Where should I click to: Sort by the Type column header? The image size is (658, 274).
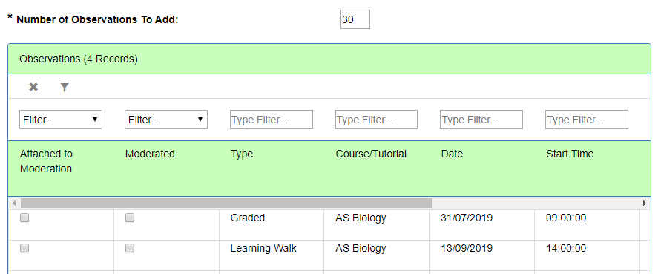[x=242, y=154]
